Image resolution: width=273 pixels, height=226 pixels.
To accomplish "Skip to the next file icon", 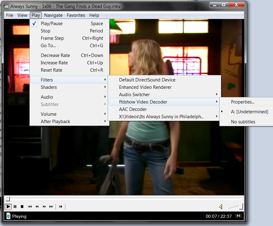I will (x=51, y=207).
